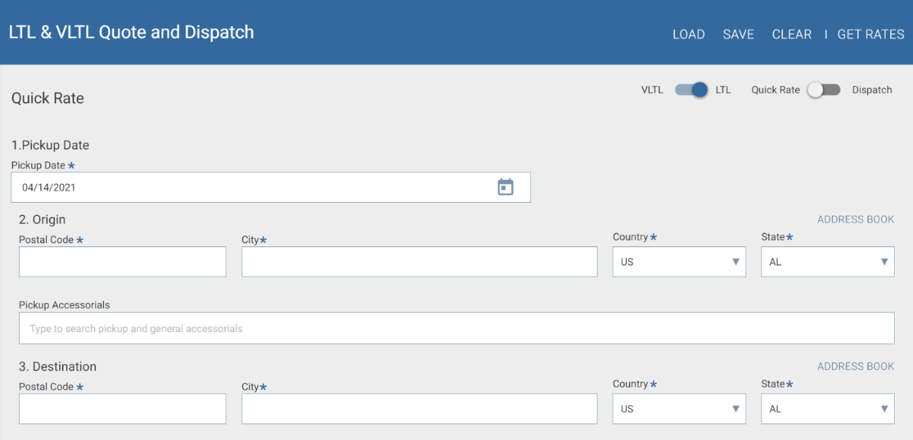913x440 pixels.
Task: Open the Destination Country dropdown arrow
Action: click(x=737, y=409)
